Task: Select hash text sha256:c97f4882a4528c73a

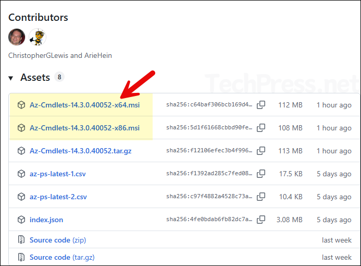Action: 209,197
